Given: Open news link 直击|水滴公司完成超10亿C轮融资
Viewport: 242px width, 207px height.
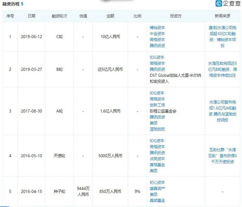Looking at the screenshot, I should coord(222,37).
